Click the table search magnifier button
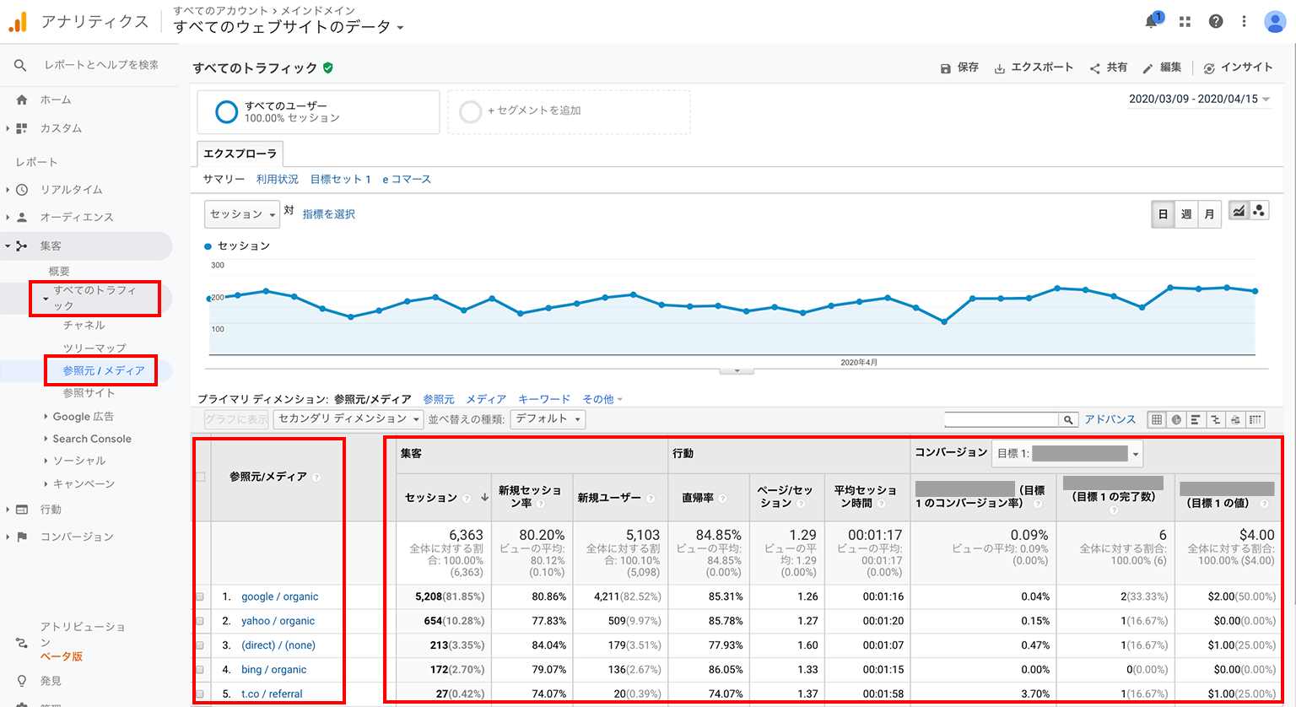The width and height of the screenshot is (1296, 707). [1069, 419]
